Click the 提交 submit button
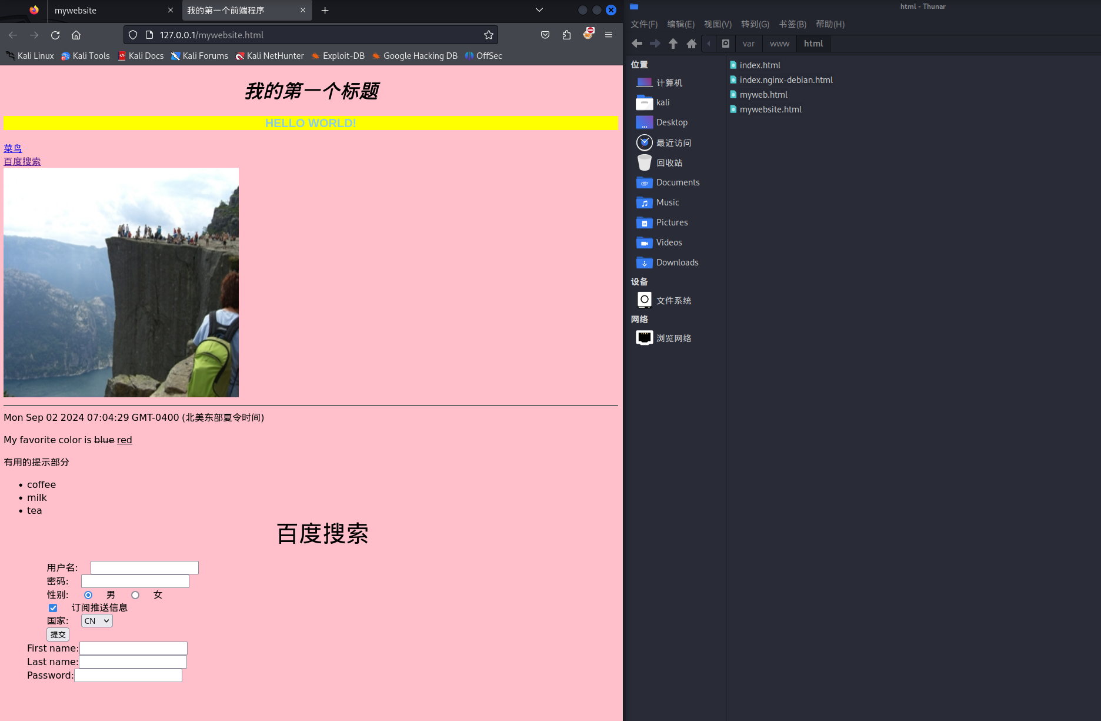This screenshot has height=721, width=1101. (58, 634)
